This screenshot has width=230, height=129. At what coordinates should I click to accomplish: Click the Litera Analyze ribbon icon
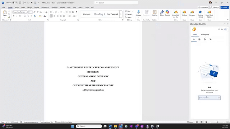coord(184,13)
